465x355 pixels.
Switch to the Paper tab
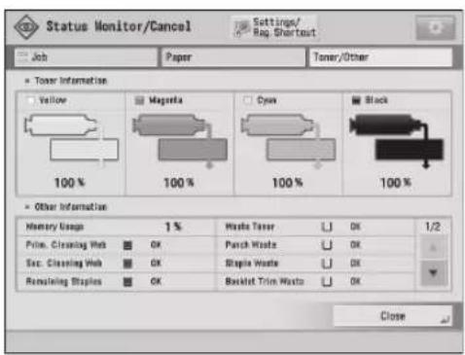(x=233, y=57)
